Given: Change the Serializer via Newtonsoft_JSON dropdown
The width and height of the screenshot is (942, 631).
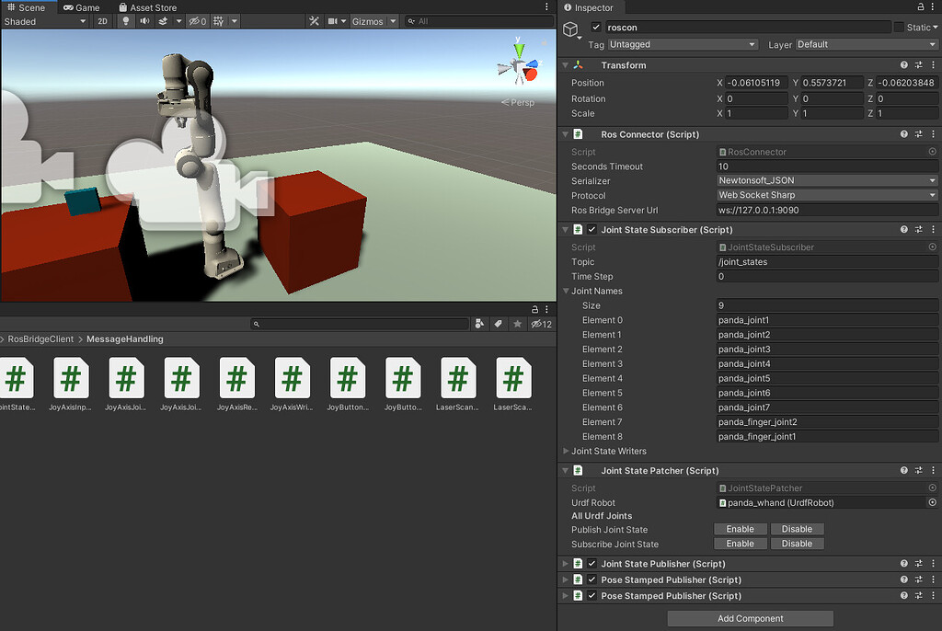Looking at the screenshot, I should coord(825,180).
